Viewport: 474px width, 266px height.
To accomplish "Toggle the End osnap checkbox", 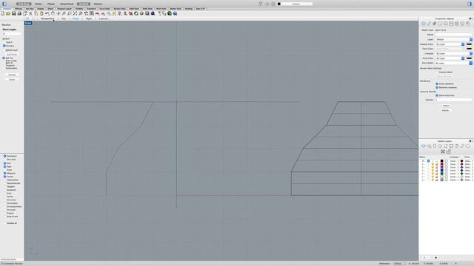I will [x=5, y=163].
